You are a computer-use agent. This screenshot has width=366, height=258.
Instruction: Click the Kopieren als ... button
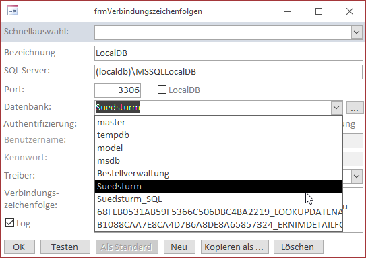coord(235,247)
